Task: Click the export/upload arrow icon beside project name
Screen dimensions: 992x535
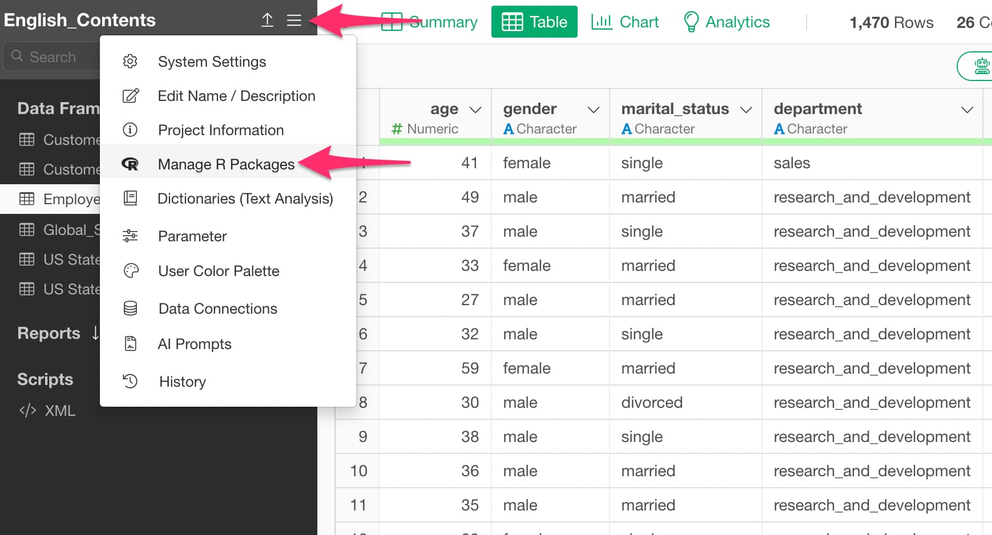Action: pos(267,21)
